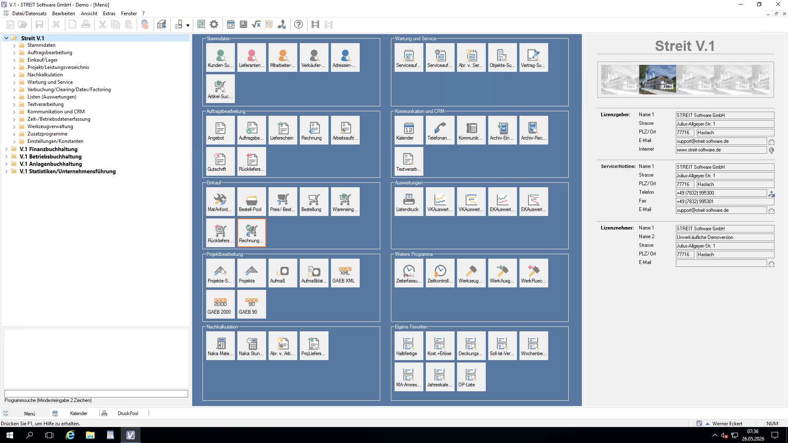Open the Lieferanten search tile
Viewport: 788px width, 443px height.
pos(252,57)
